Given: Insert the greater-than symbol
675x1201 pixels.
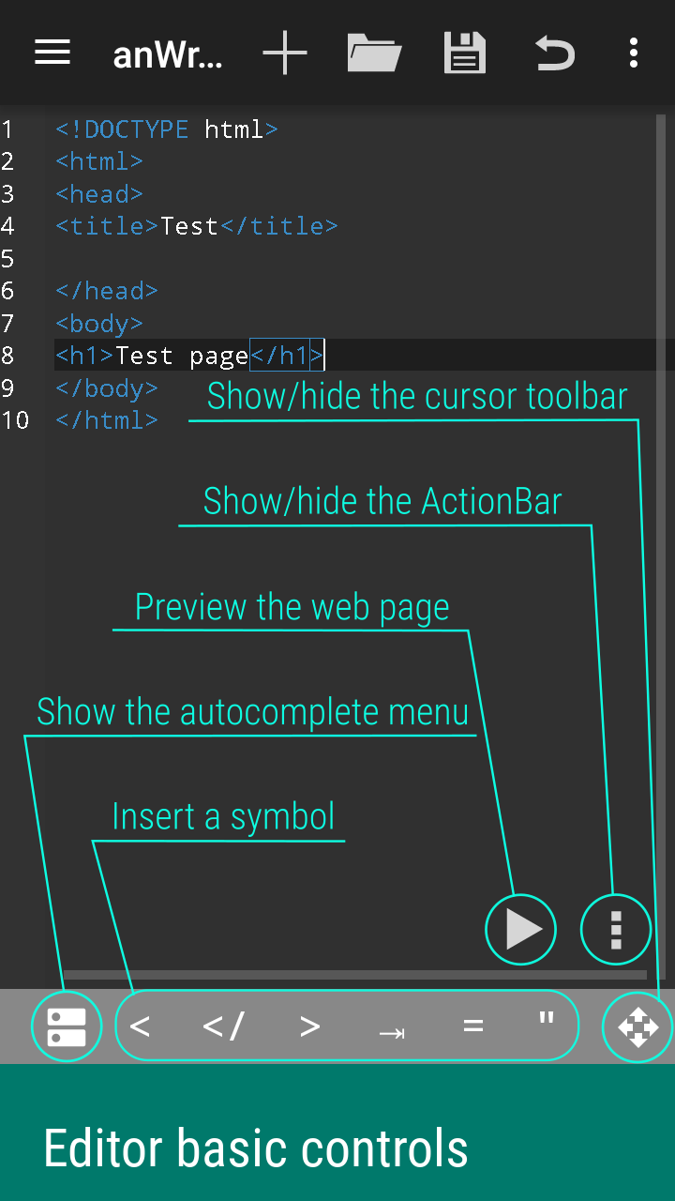Looking at the screenshot, I should tap(309, 1026).
